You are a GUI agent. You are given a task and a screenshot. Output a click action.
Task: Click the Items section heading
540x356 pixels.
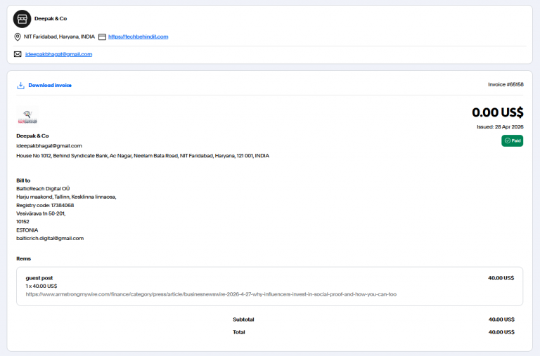(23, 258)
